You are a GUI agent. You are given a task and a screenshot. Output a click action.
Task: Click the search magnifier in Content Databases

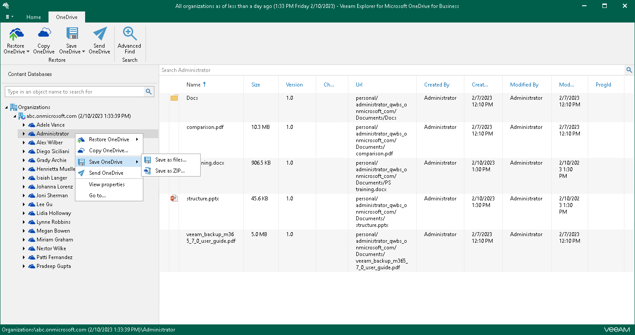[149, 92]
